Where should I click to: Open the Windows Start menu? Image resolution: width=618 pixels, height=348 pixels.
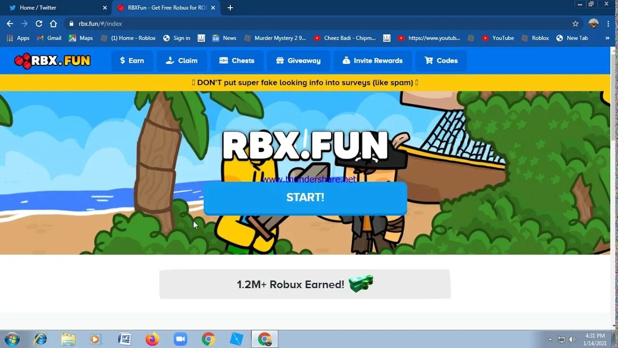point(12,339)
